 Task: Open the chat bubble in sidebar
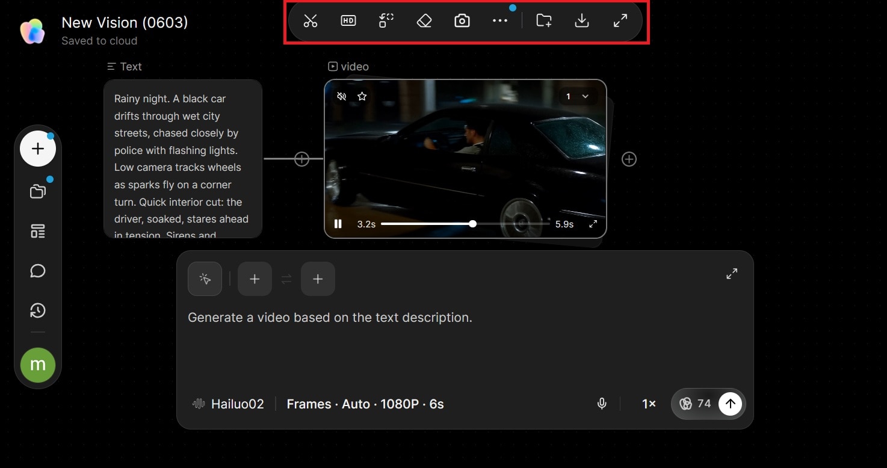(38, 271)
